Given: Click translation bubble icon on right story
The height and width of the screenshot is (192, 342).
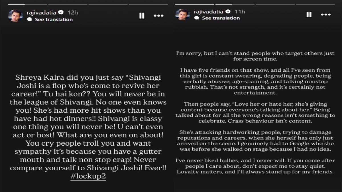Looking at the screenshot, I should pos(196,18).
